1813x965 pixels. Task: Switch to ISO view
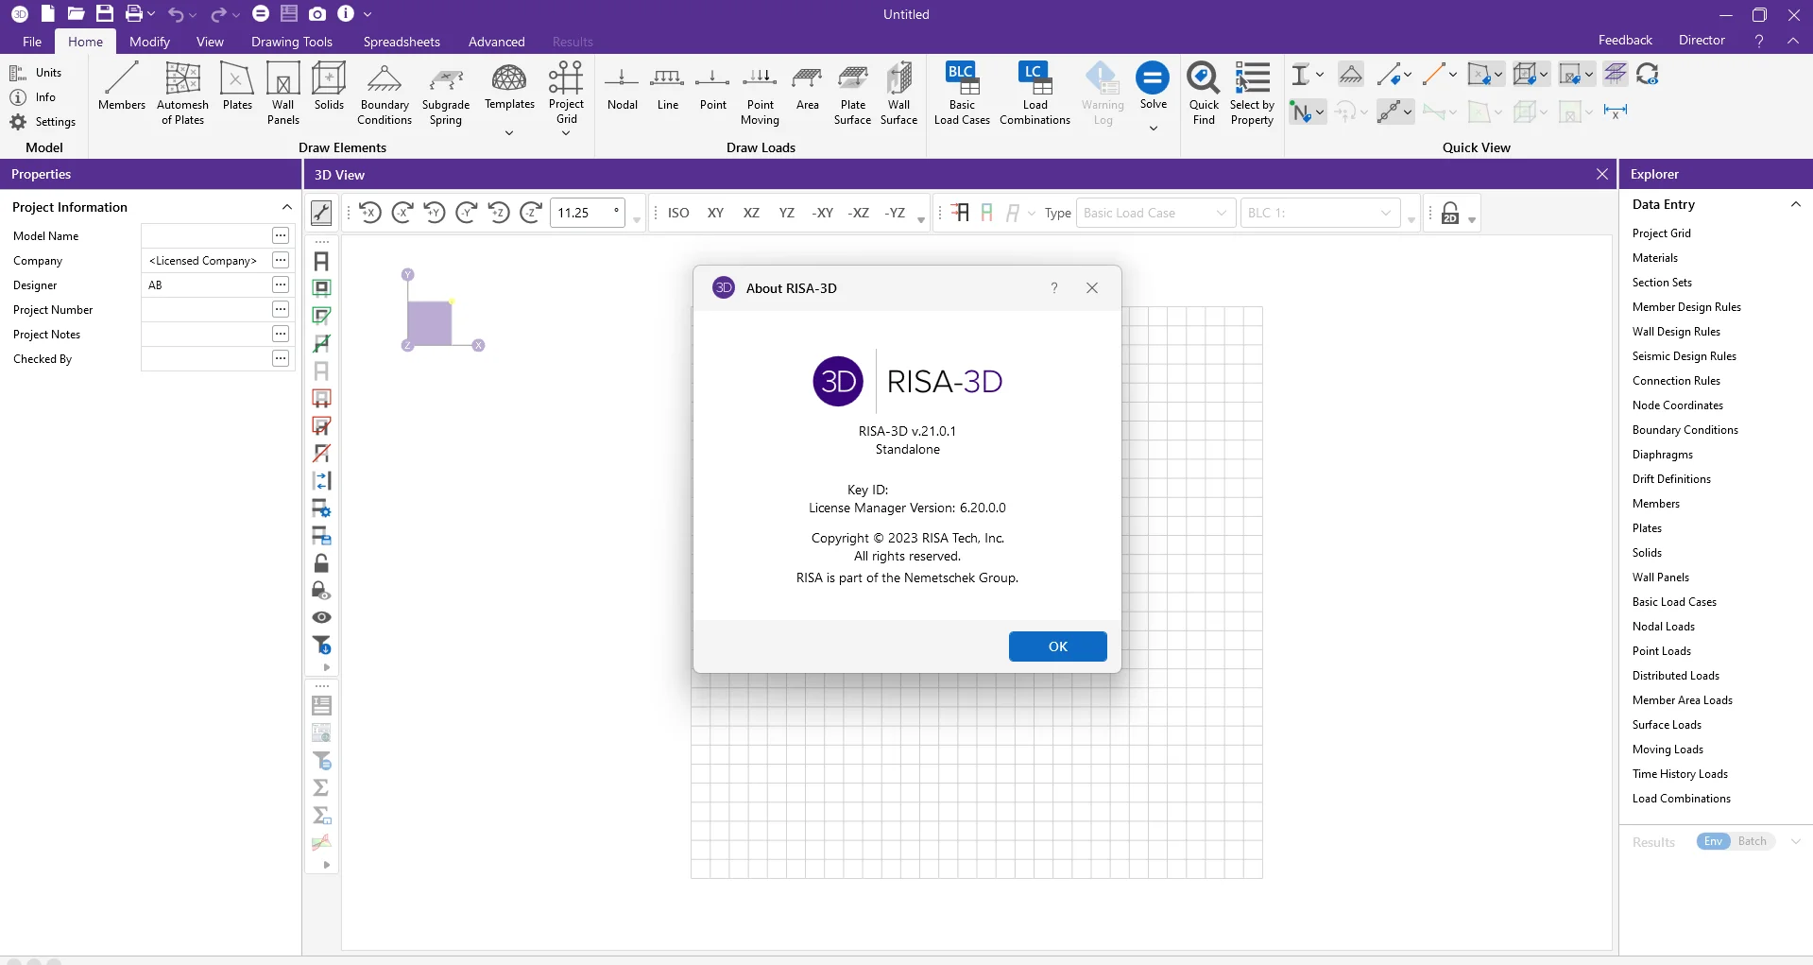point(678,213)
